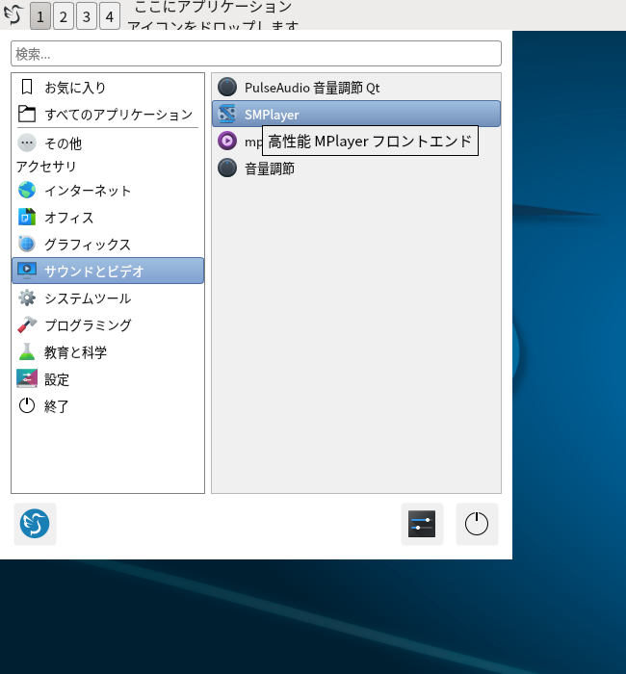The width and height of the screenshot is (626, 674).
Task: Open the インターネット category
Action: pyautogui.click(x=108, y=191)
